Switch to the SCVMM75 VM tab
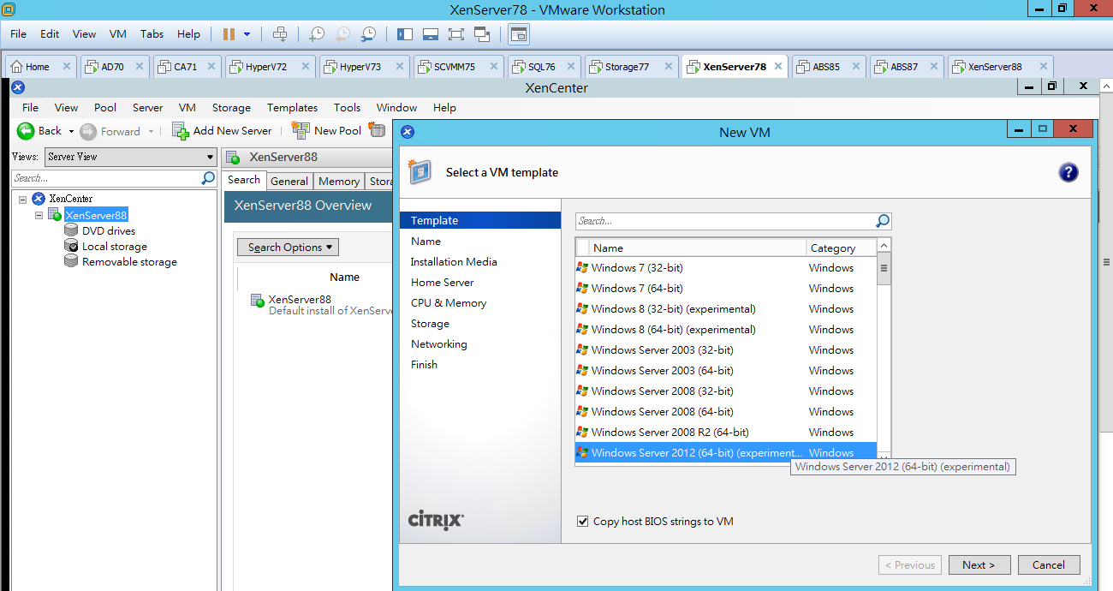 455,67
